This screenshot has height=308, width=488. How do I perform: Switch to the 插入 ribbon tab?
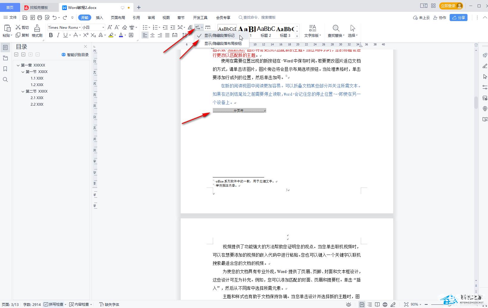pyautogui.click(x=99, y=18)
